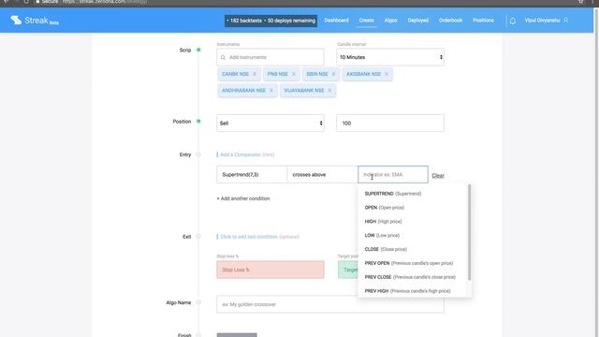Viewport: 599px width, 337px height.
Task: Select SUPERTREND from indicator list
Action: (413, 194)
